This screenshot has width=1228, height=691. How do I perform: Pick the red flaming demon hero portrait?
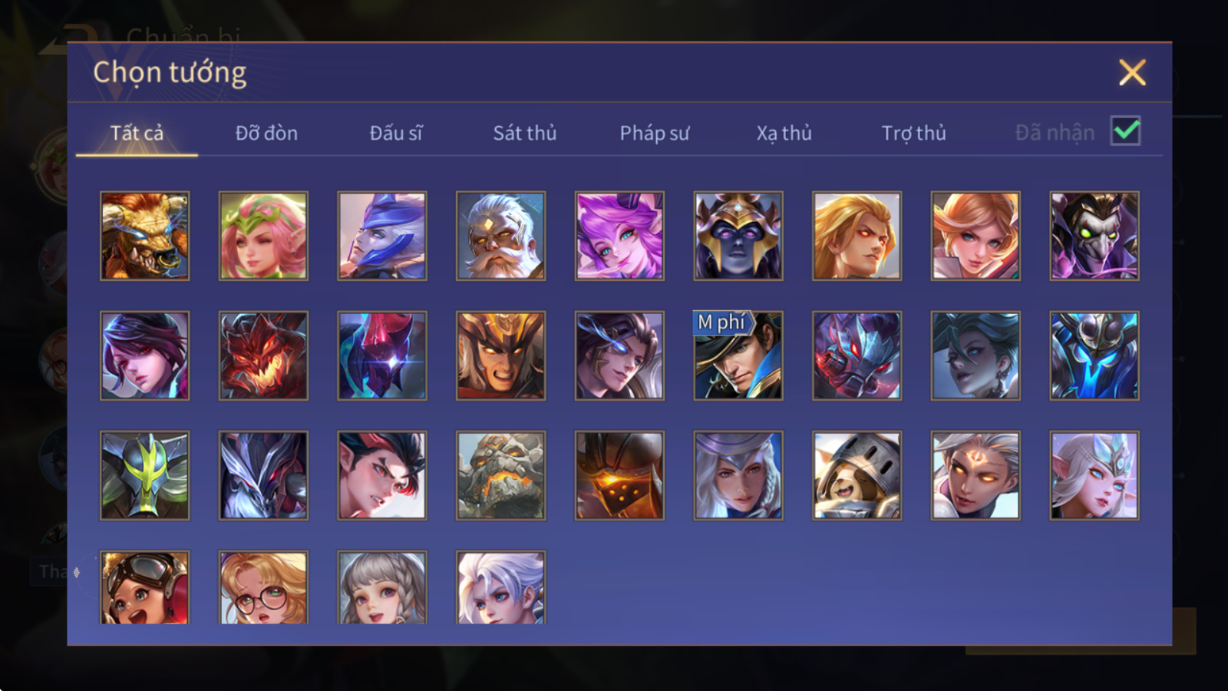(263, 355)
